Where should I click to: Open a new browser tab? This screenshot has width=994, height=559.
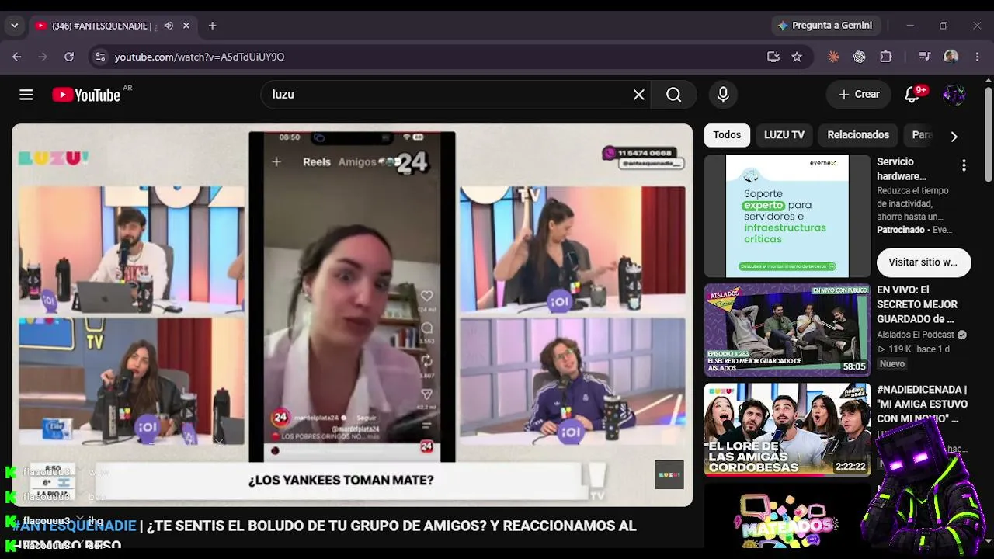[x=212, y=26]
